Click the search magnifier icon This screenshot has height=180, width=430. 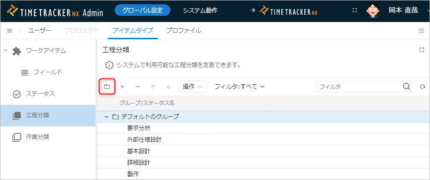click(406, 87)
